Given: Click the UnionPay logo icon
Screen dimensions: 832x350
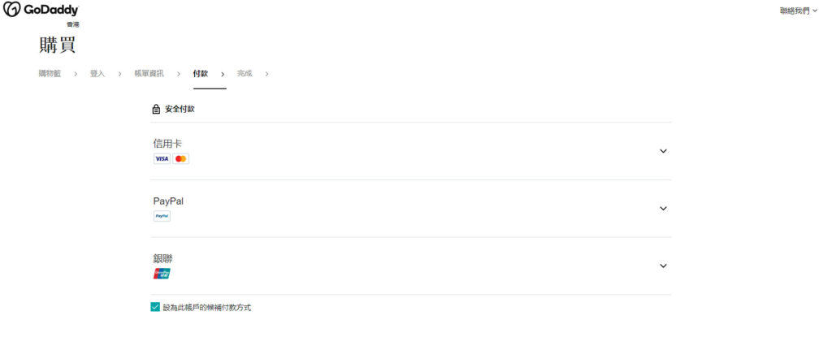Looking at the screenshot, I should (x=162, y=274).
